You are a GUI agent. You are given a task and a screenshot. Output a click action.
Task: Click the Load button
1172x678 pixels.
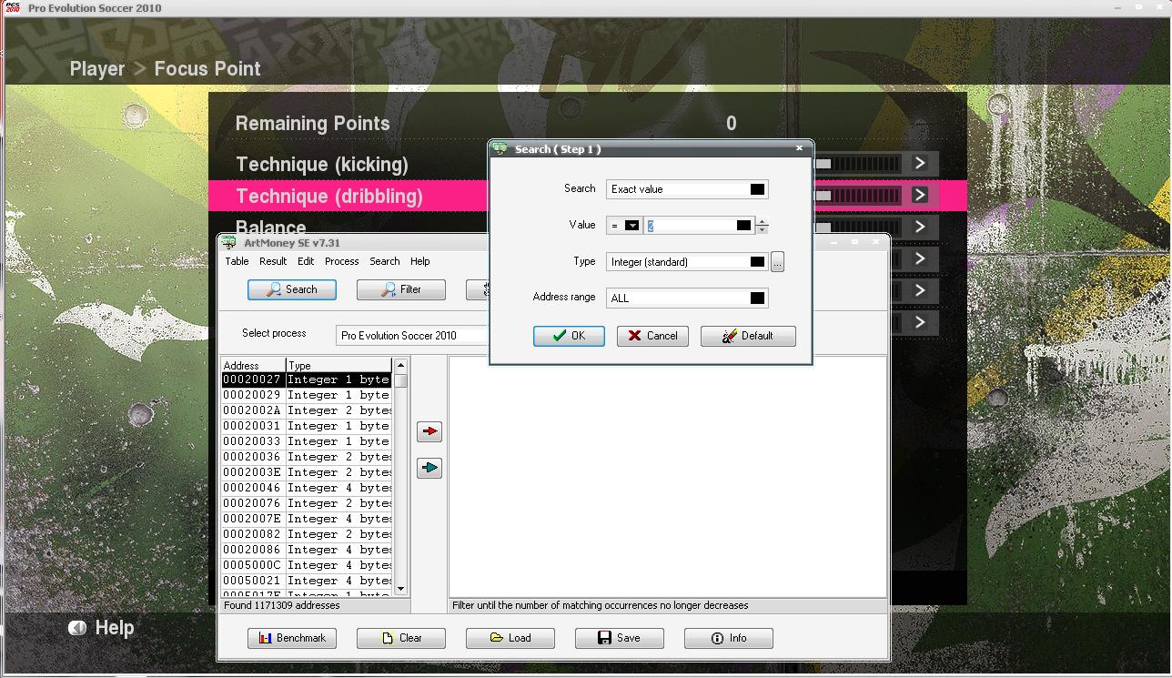pos(510,638)
